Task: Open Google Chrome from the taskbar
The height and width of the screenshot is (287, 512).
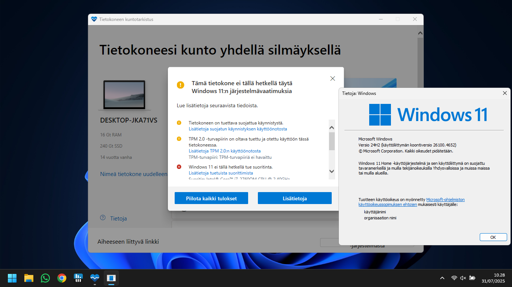Action: pyautogui.click(x=61, y=278)
